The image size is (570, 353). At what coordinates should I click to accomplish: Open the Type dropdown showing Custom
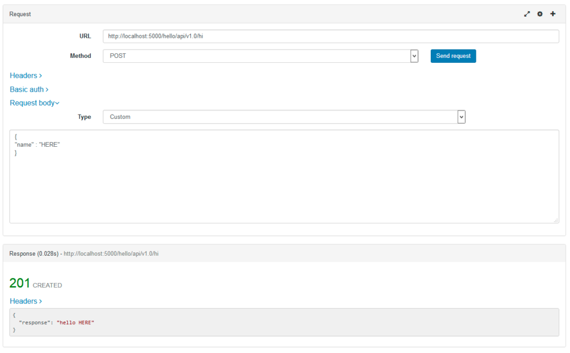coord(284,117)
